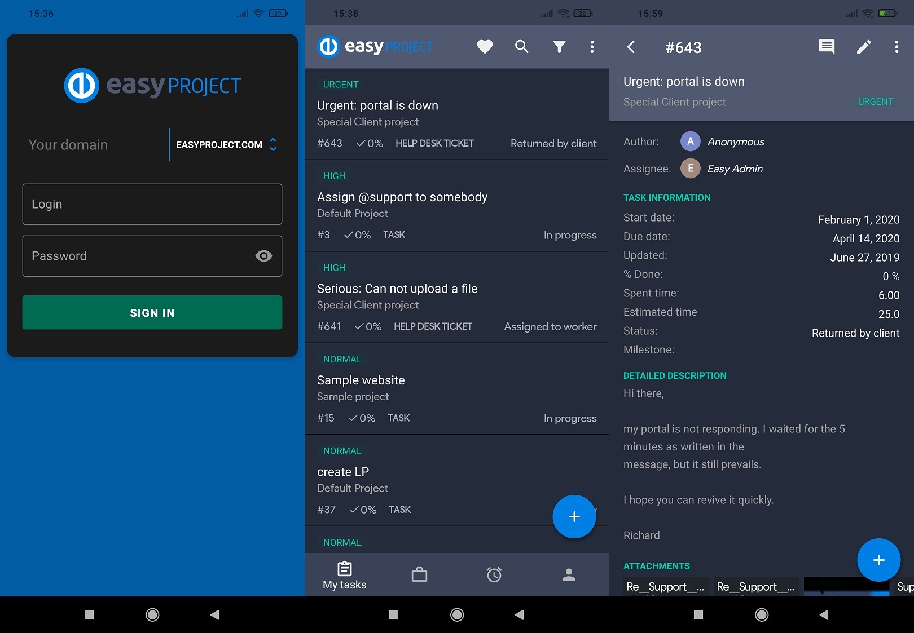
Task: Open the favorites heart icon
Action: pyautogui.click(x=484, y=47)
